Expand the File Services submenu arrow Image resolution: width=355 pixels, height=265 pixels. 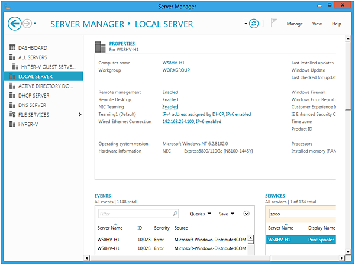click(80, 115)
